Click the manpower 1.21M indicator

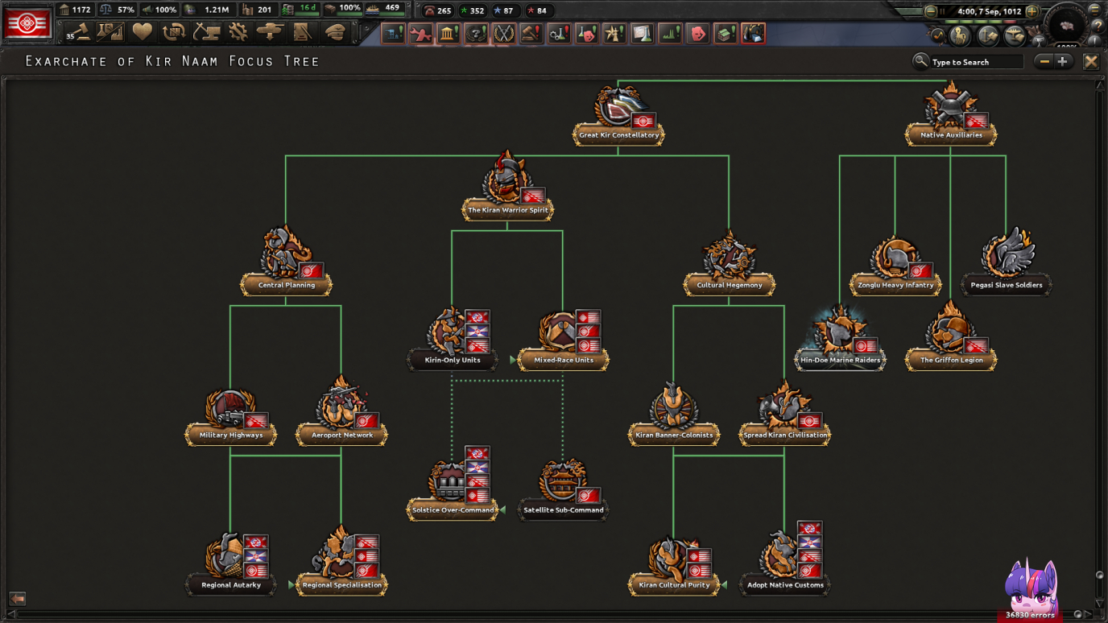pos(208,10)
